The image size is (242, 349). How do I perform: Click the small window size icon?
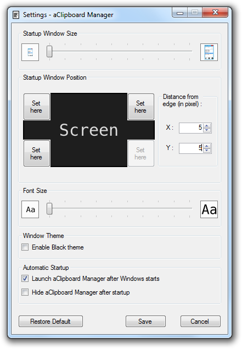(30, 52)
